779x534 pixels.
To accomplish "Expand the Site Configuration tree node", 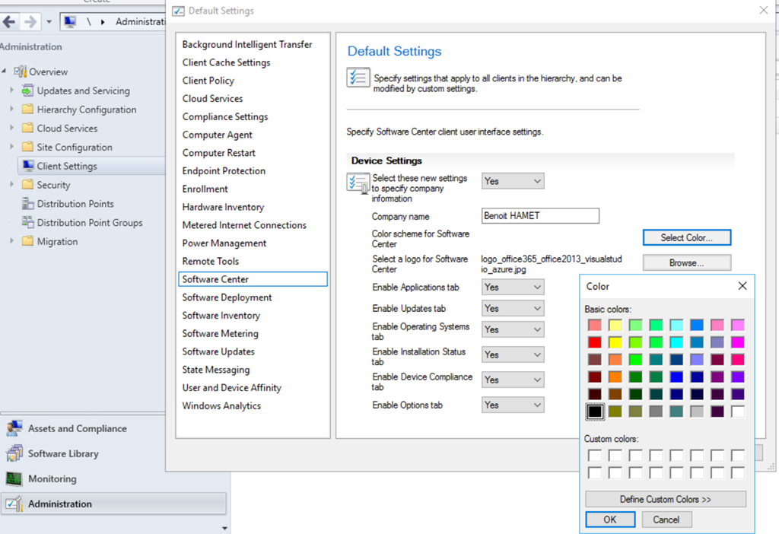I will click(11, 147).
